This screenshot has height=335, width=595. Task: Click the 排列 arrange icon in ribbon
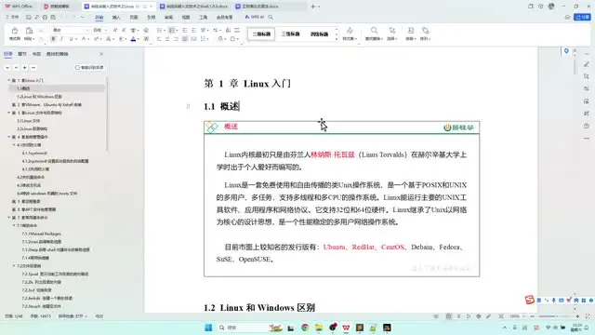tap(426, 31)
